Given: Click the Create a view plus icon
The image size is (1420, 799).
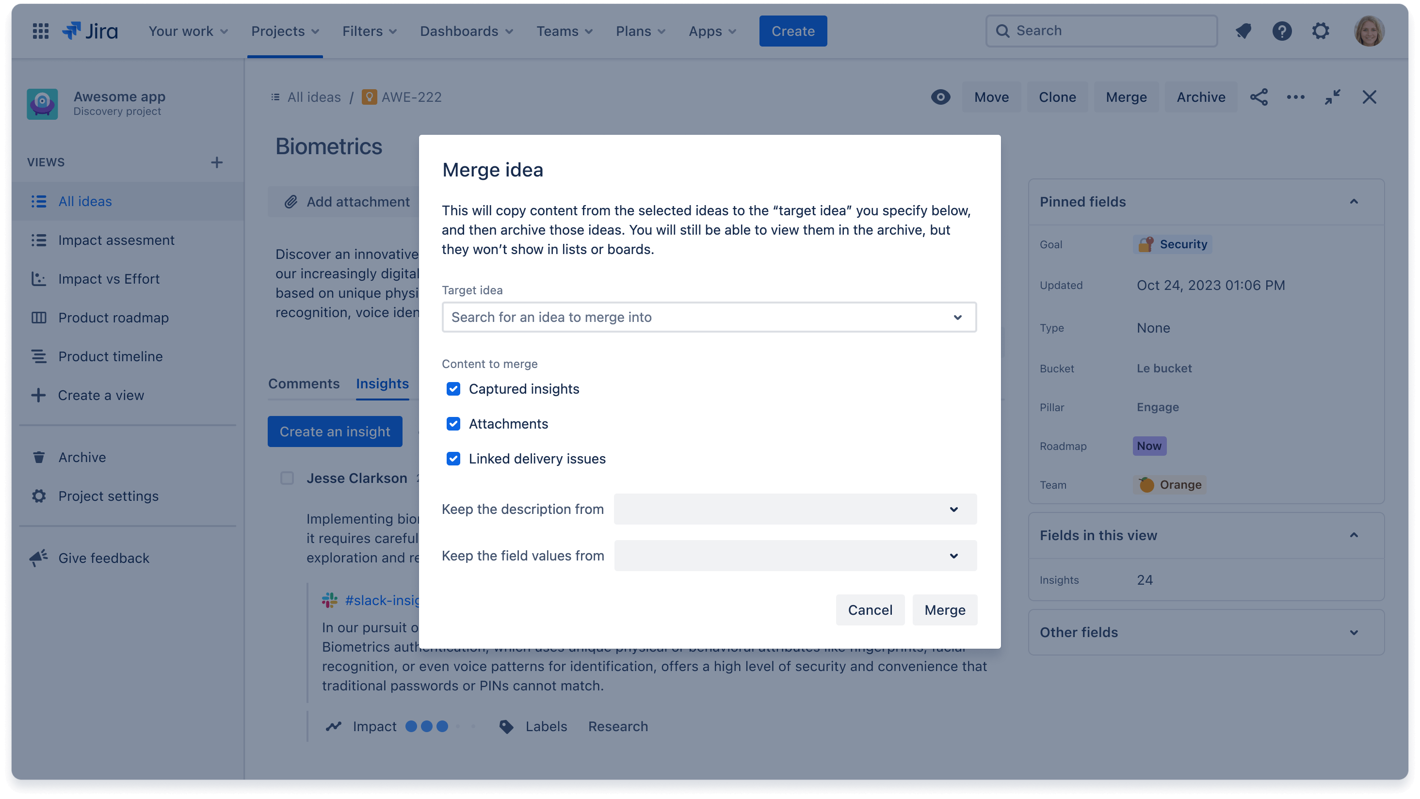Looking at the screenshot, I should coord(39,395).
